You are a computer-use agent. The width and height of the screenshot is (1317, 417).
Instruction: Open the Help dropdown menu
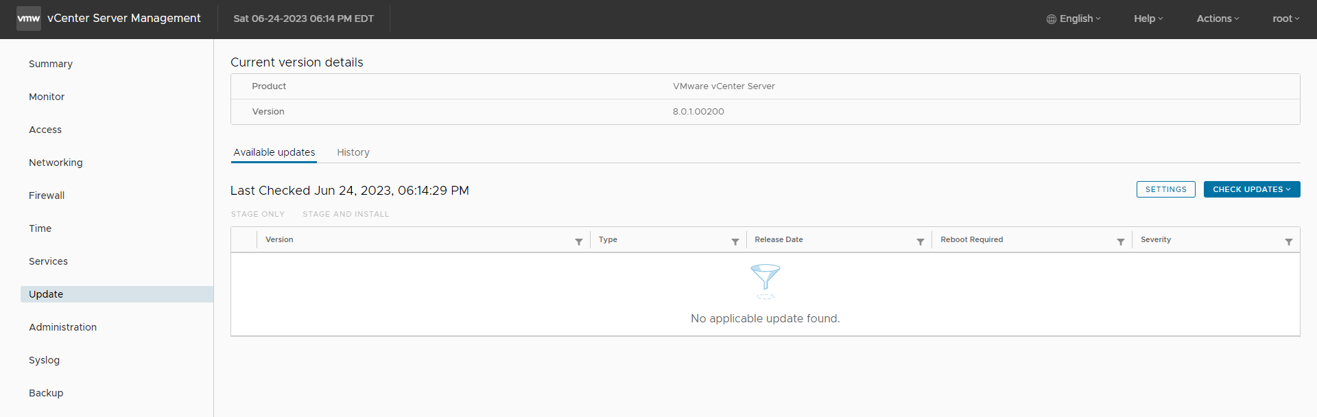click(x=1148, y=19)
